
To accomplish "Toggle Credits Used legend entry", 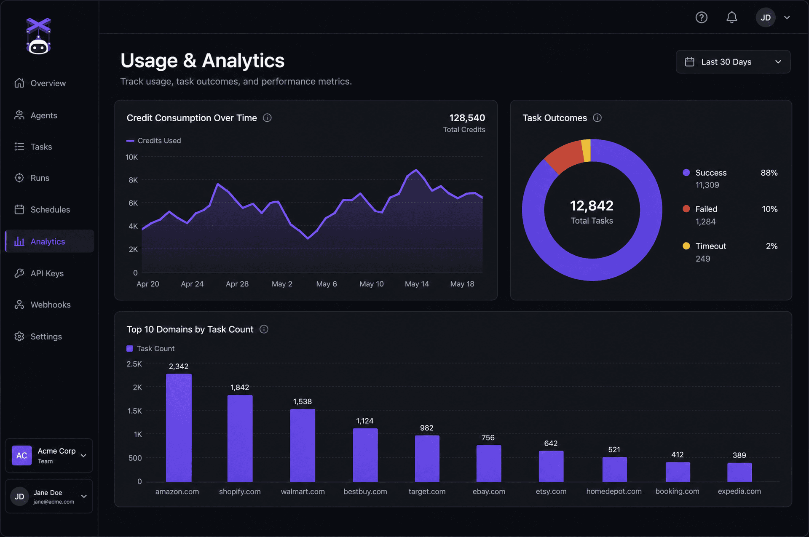I will tap(154, 141).
